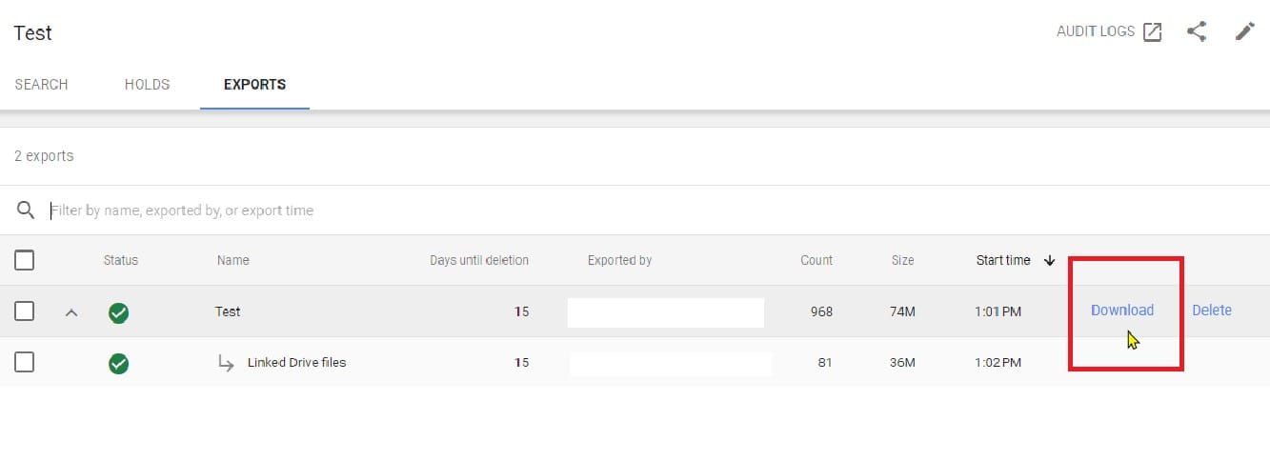
Task: Click the arrow icon beside Linked Drive files
Action: (227, 363)
